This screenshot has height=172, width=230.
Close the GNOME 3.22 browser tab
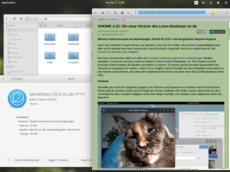[x=94, y=19]
